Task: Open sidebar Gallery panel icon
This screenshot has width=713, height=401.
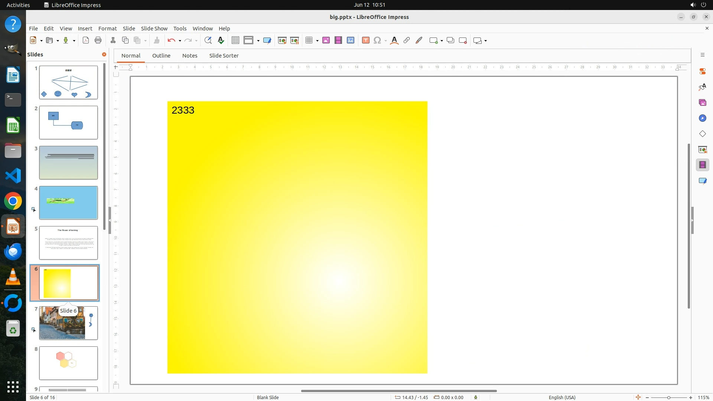Action: (x=702, y=102)
